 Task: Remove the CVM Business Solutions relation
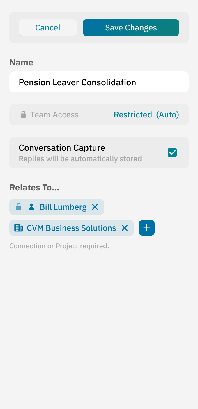coord(125,228)
